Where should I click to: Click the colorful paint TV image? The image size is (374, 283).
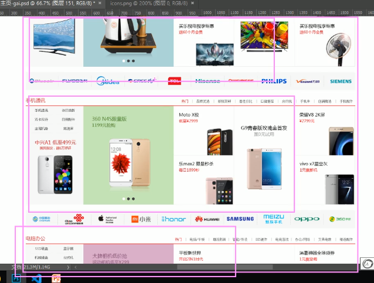coord(264,36)
